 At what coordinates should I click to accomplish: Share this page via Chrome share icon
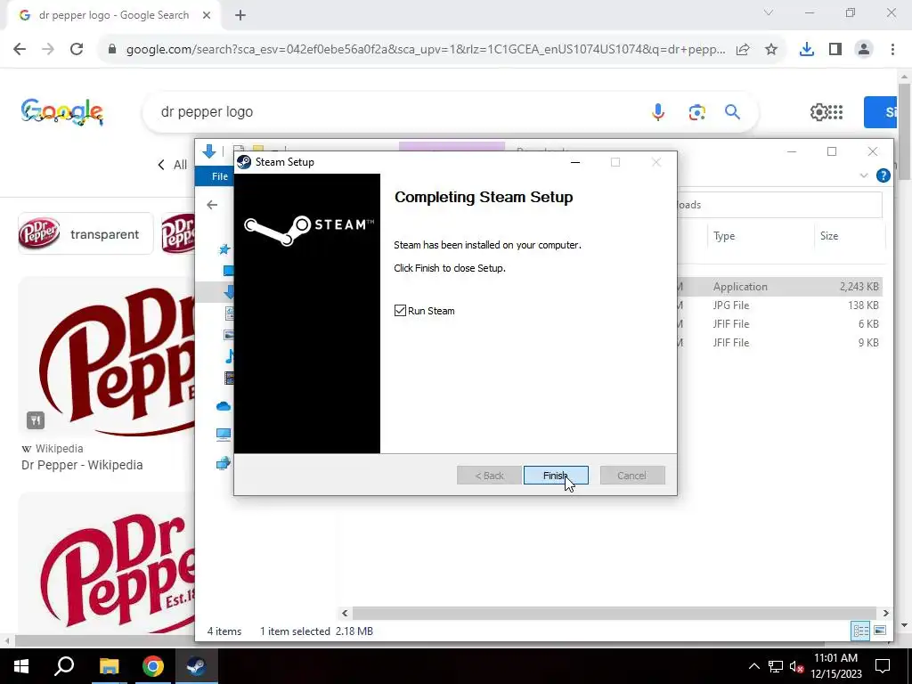[x=742, y=50]
